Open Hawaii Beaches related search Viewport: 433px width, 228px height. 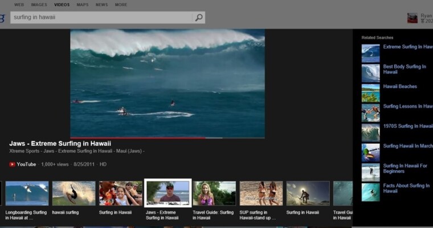(400, 87)
